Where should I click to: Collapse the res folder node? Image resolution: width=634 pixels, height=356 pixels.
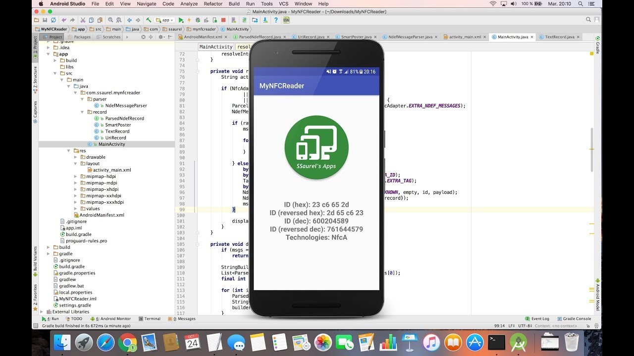coord(69,150)
